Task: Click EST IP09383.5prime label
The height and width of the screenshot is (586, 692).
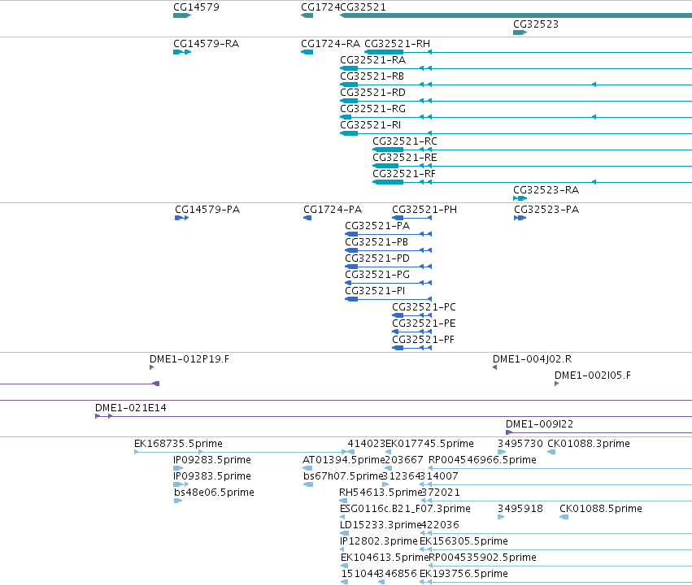Action: tap(212, 476)
